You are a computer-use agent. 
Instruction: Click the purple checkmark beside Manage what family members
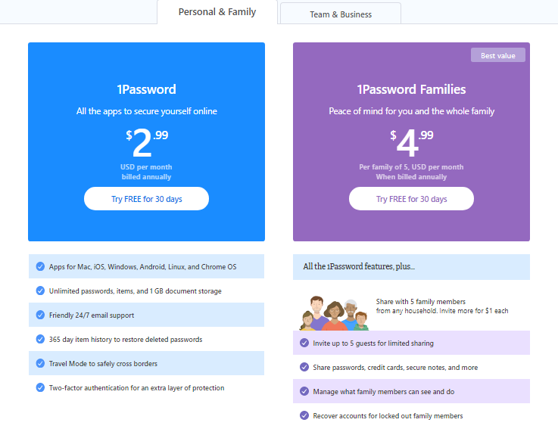click(304, 391)
